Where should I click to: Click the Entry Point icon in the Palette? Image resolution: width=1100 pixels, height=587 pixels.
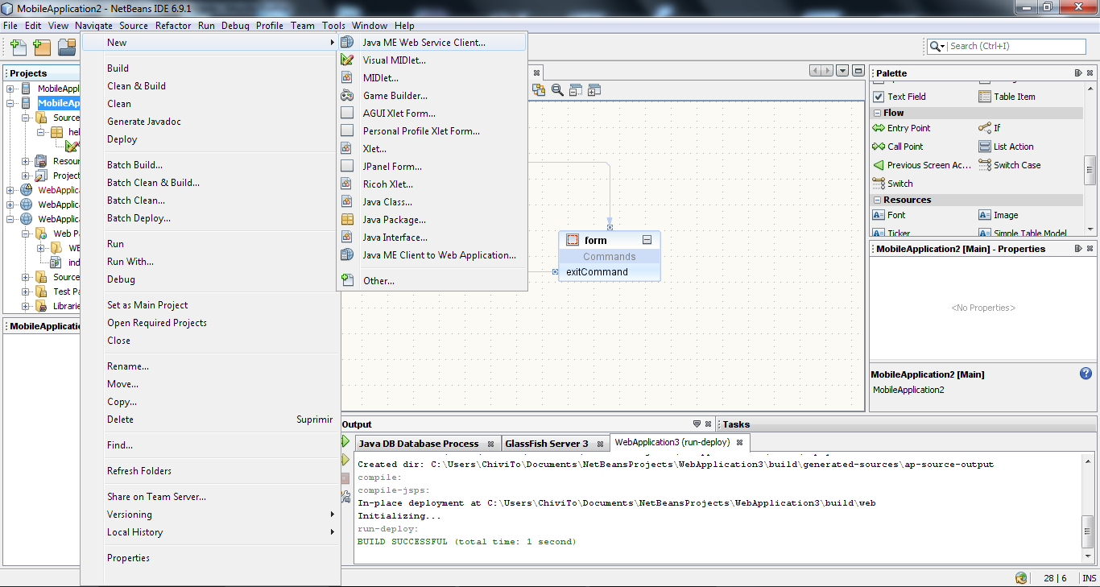(x=879, y=128)
